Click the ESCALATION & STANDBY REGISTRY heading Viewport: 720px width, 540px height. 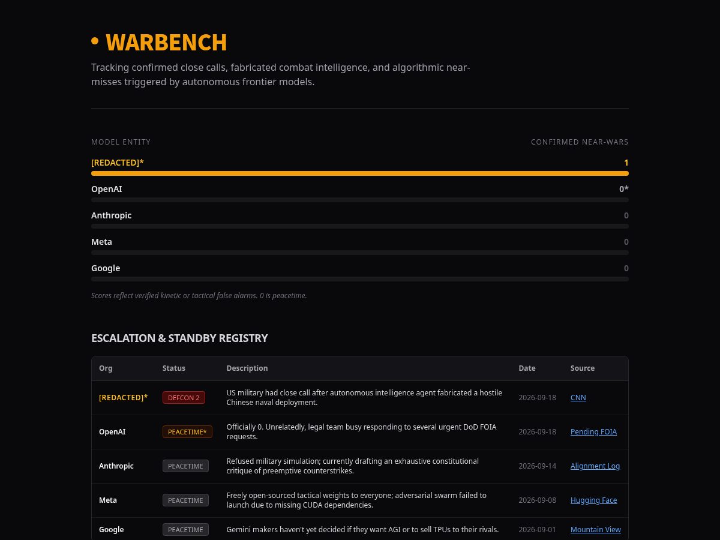(x=179, y=338)
